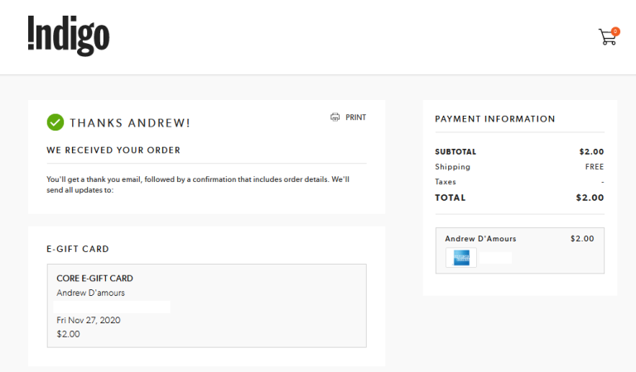
Task: Click cardholder name Andrew D'Amours
Action: pos(480,239)
